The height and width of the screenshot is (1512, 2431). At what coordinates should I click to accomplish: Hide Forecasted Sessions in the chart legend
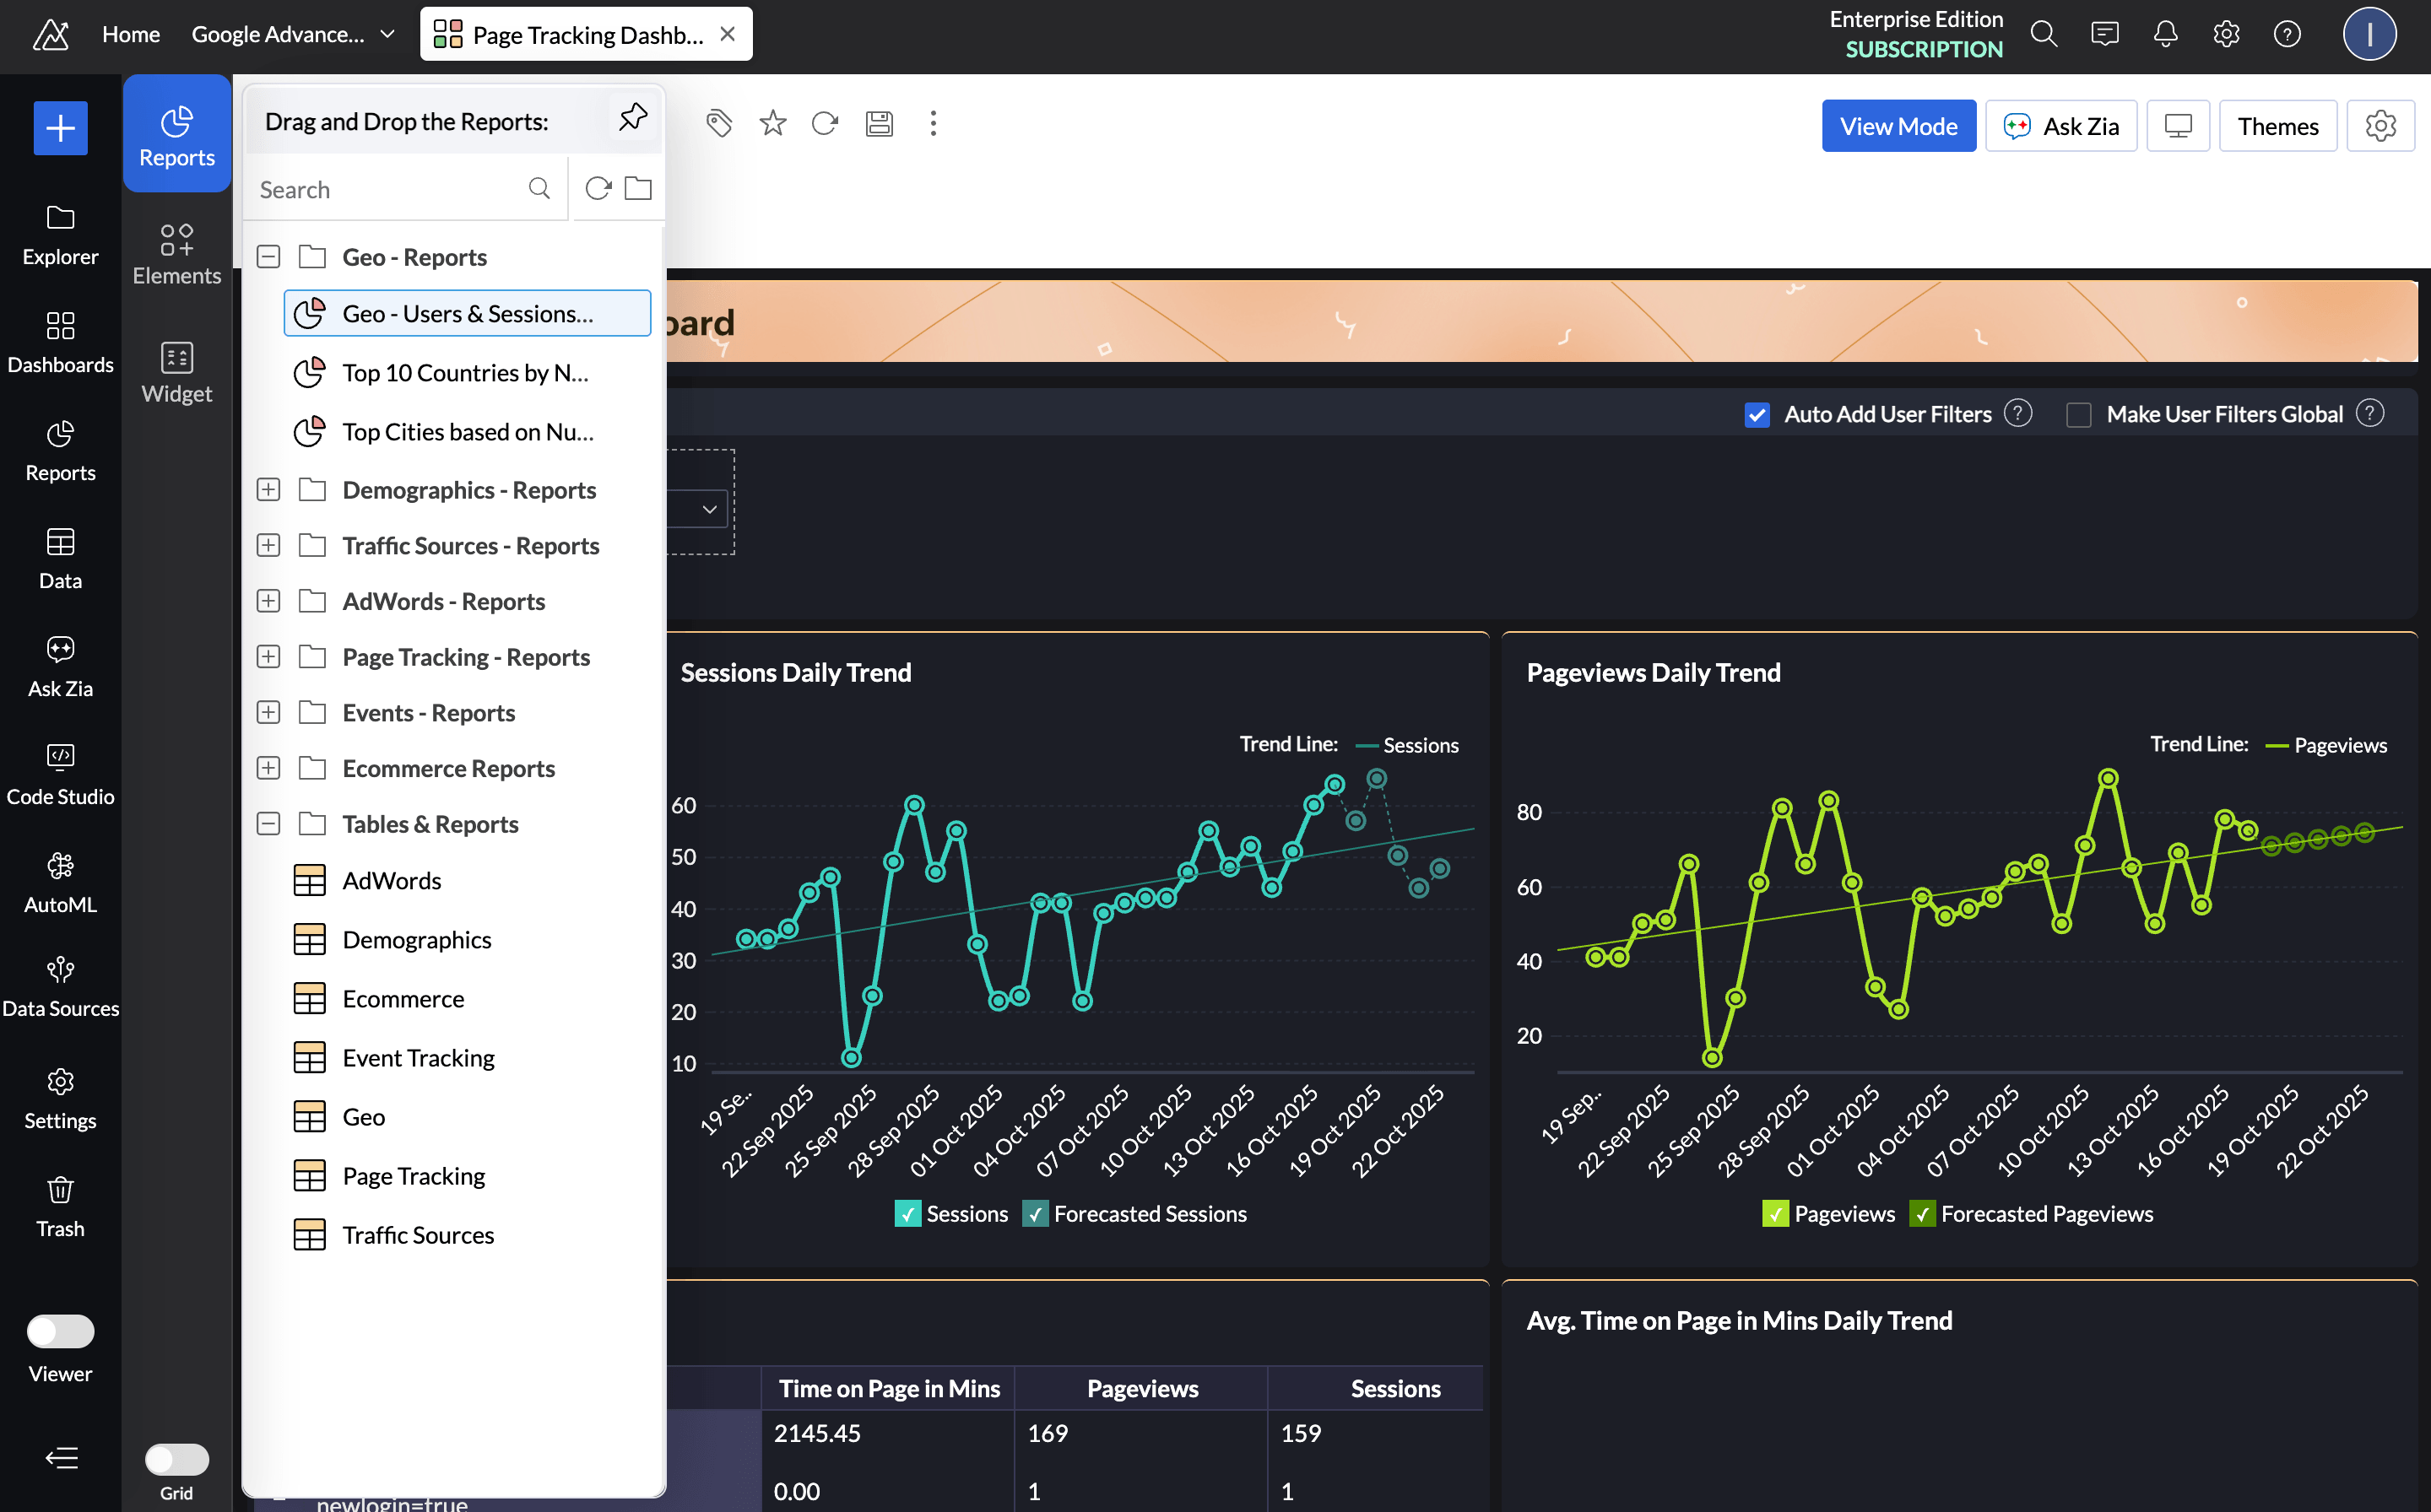click(x=1037, y=1213)
